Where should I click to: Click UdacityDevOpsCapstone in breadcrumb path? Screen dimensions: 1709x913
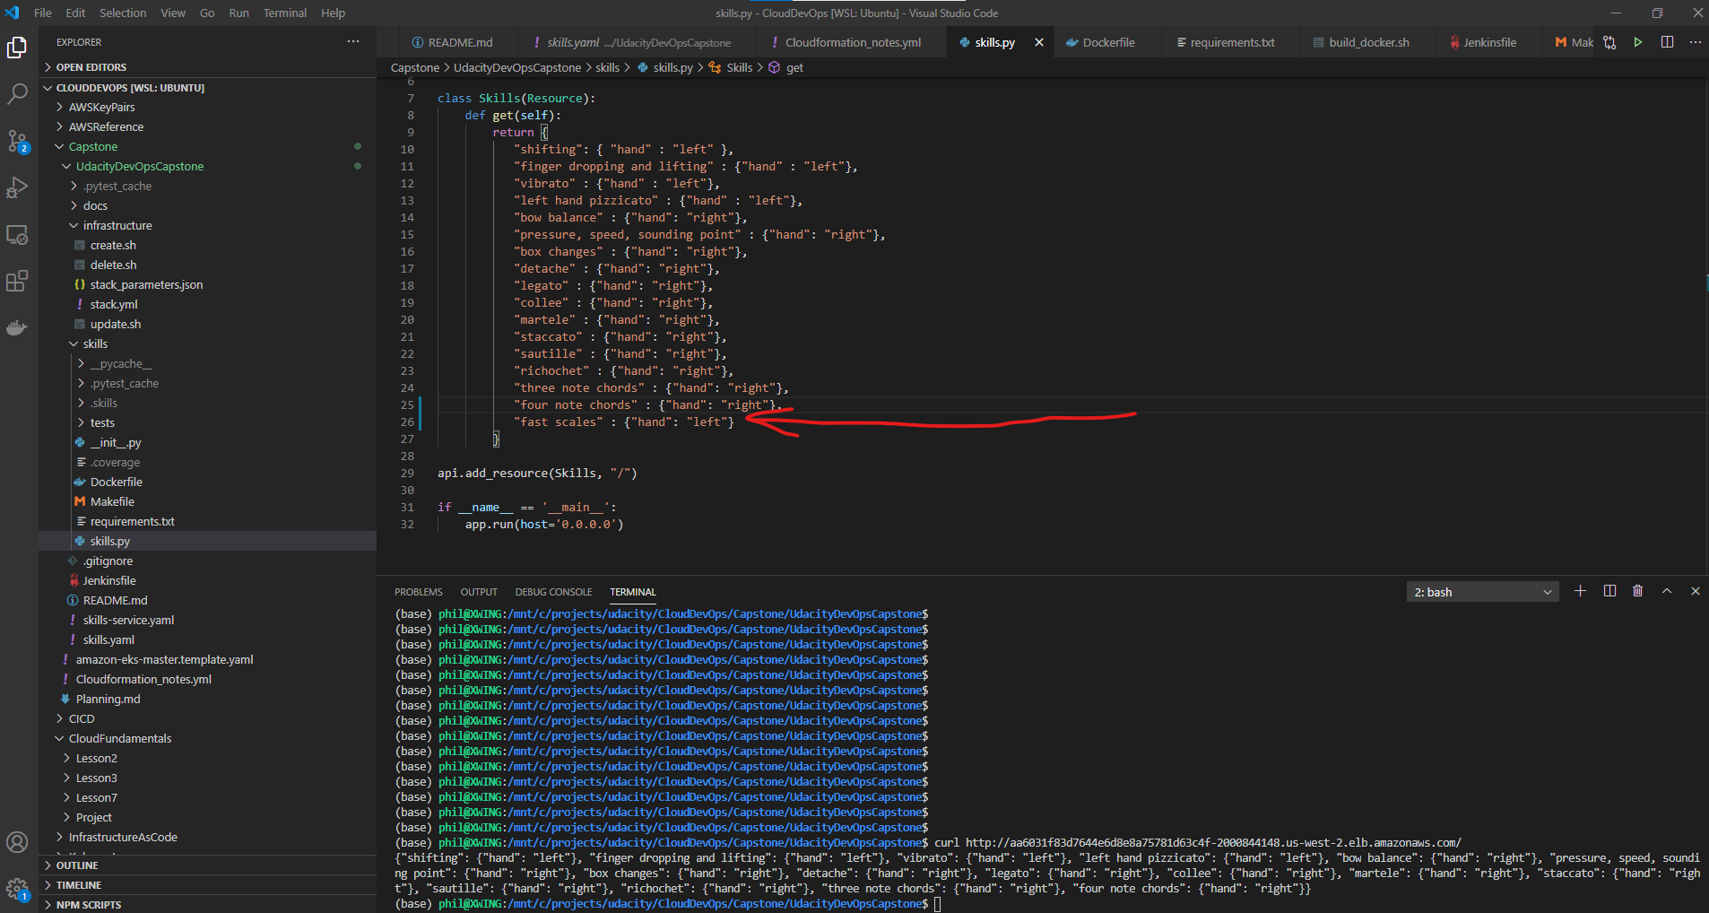[517, 67]
